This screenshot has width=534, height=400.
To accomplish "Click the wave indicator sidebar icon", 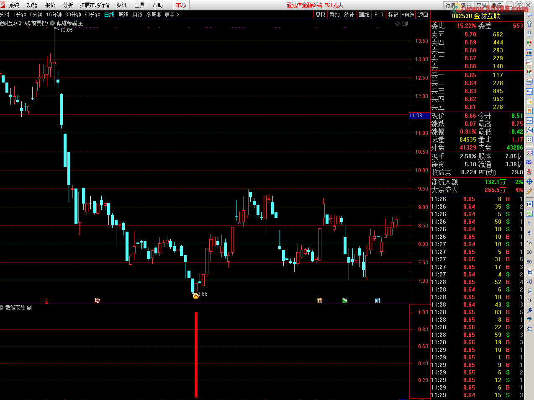I will (529, 152).
